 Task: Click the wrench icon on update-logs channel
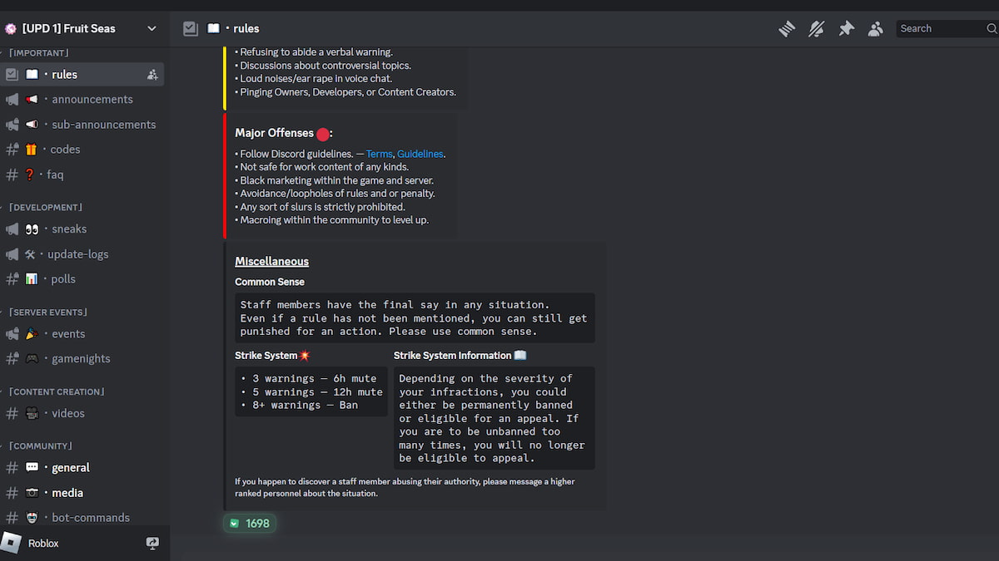(x=32, y=253)
